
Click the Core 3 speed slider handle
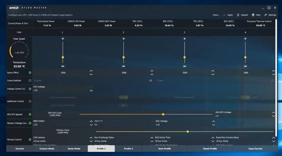(185, 57)
